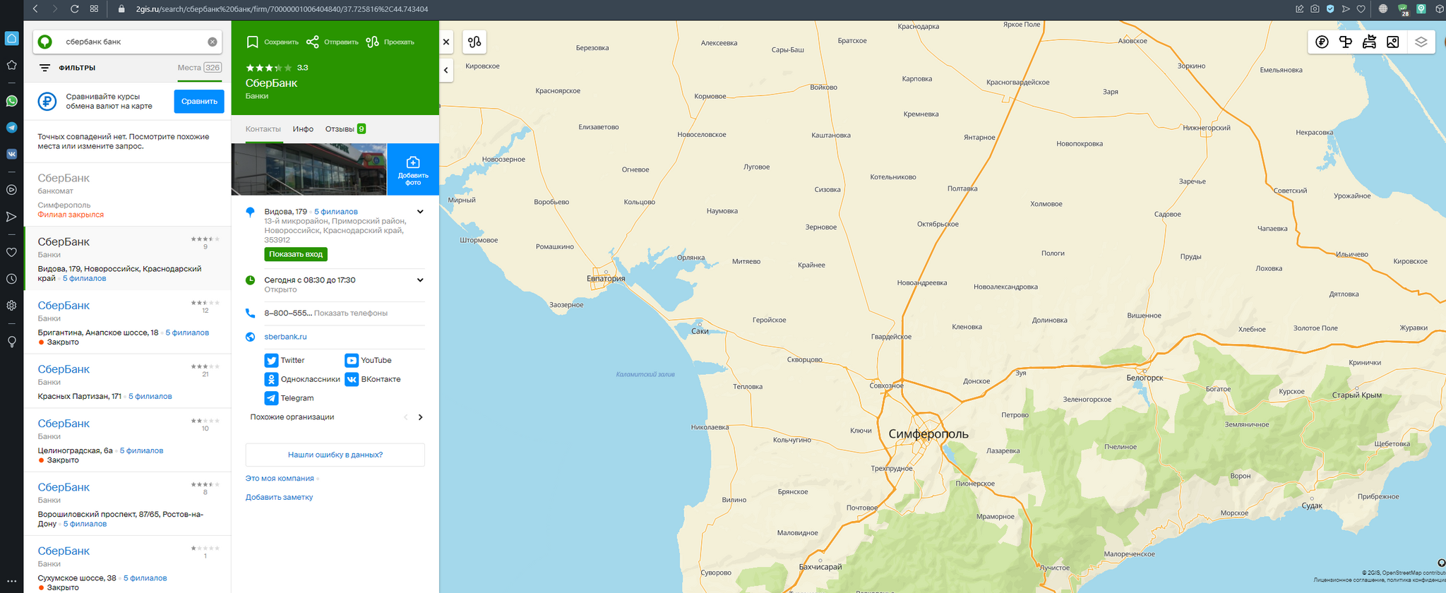This screenshot has height=593, width=1446.
Task: Expand the working hours chevron
Action: coord(420,280)
